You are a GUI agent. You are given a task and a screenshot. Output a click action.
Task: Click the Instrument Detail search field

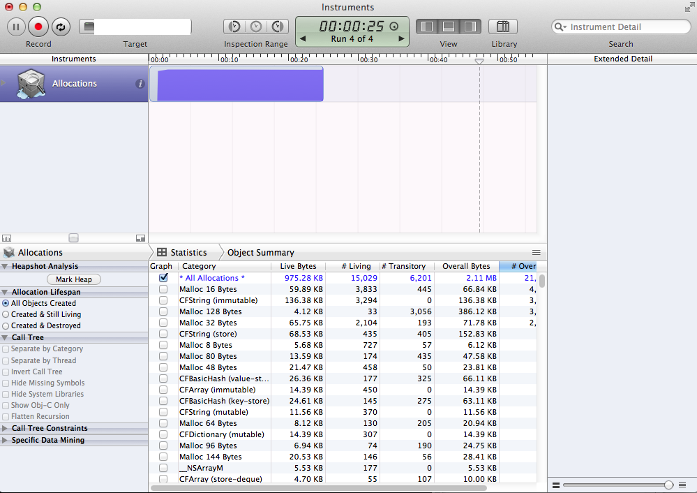point(621,27)
